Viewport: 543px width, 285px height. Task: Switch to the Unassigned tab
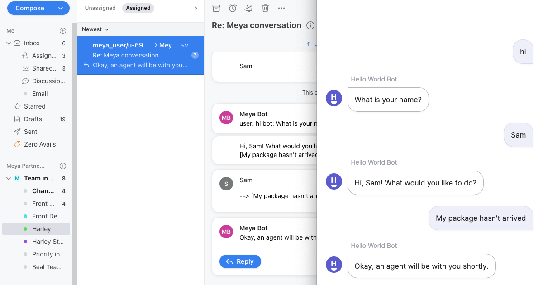(x=100, y=8)
